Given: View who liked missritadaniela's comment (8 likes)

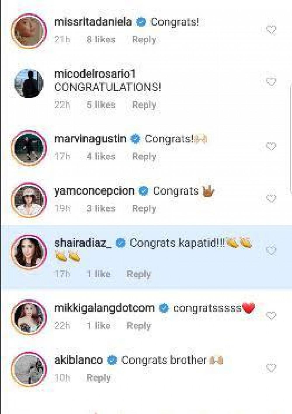Looking at the screenshot, I should [101, 39].
